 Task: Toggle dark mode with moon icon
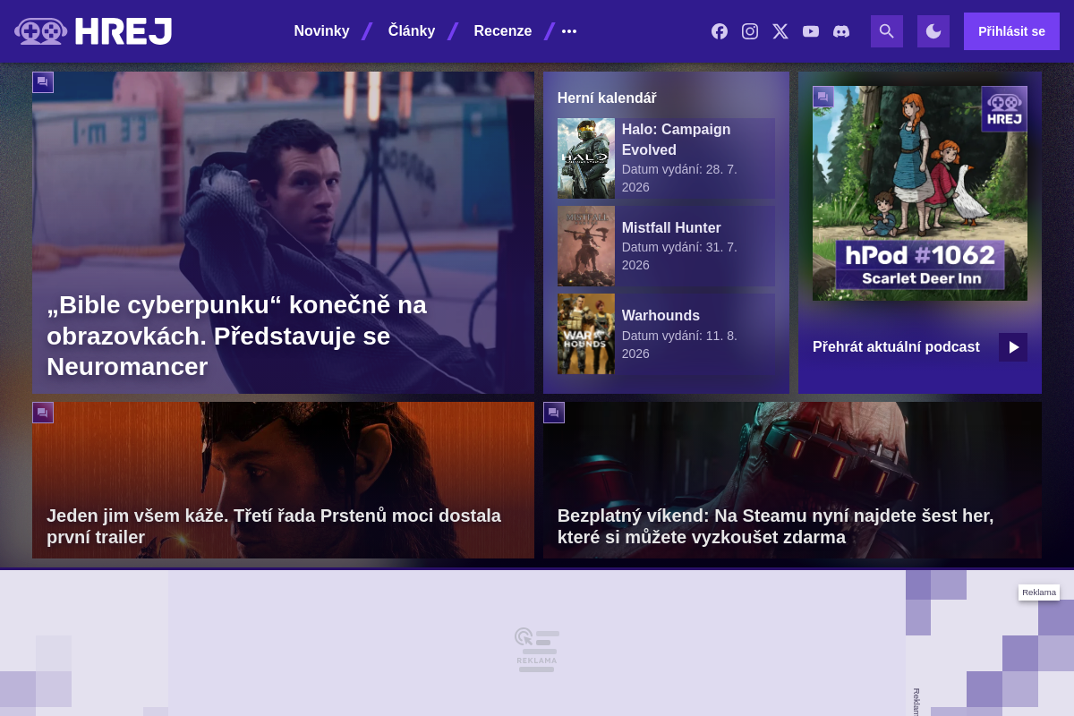click(x=933, y=31)
